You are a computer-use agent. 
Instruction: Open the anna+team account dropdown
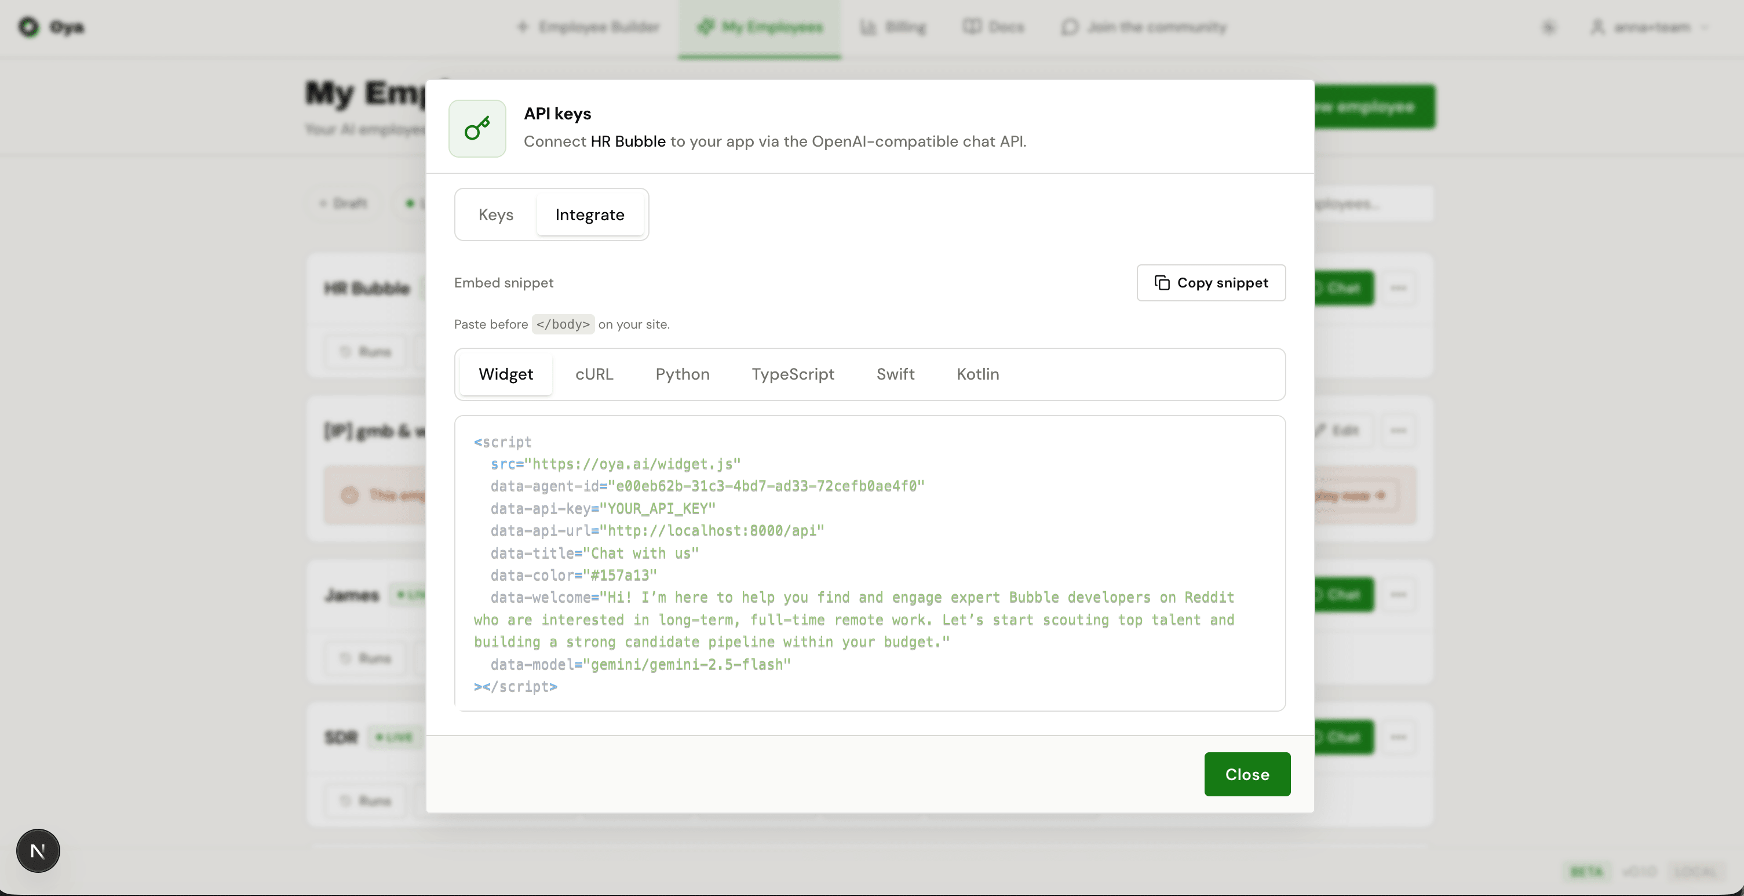(1649, 27)
